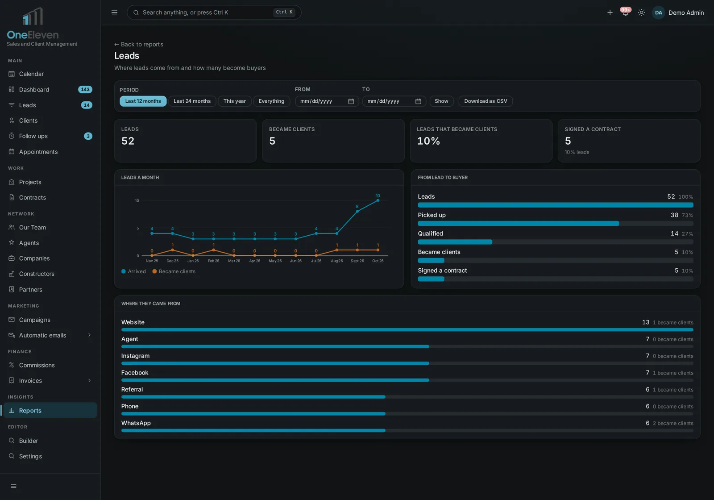This screenshot has width=714, height=500.
Task: Click the DA avatar icon
Action: pos(658,12)
